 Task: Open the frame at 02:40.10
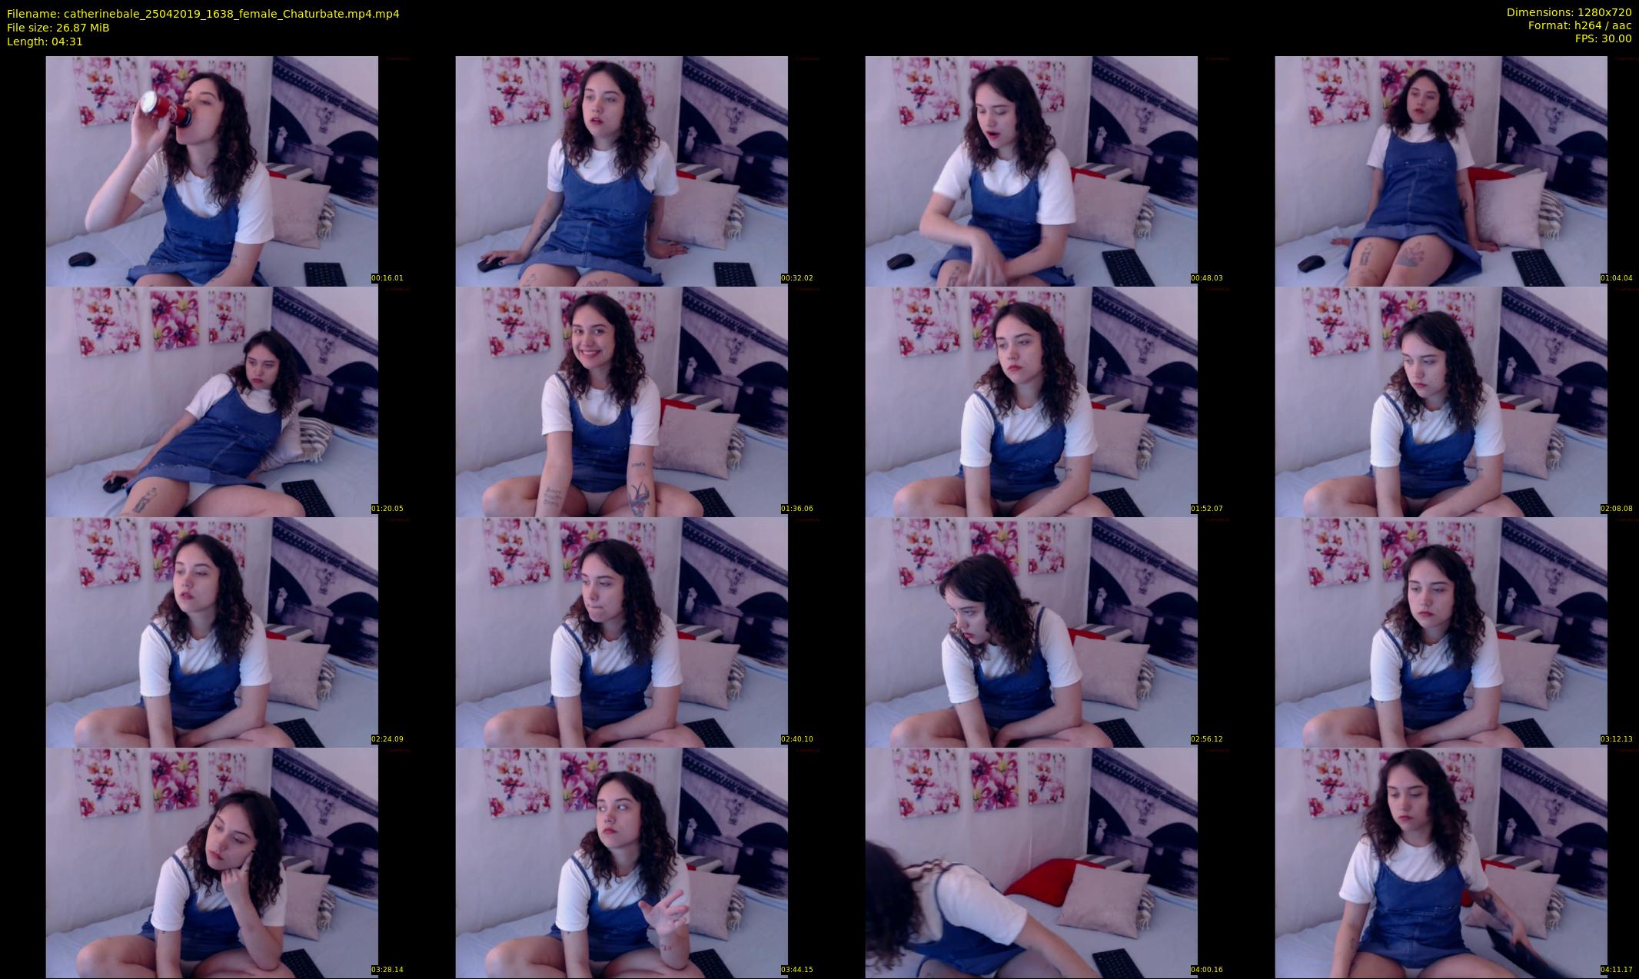(x=621, y=632)
